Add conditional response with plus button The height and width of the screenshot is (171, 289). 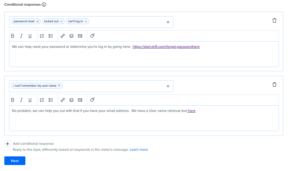[x=7, y=144]
